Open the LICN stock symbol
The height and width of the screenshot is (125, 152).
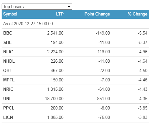point(8,117)
